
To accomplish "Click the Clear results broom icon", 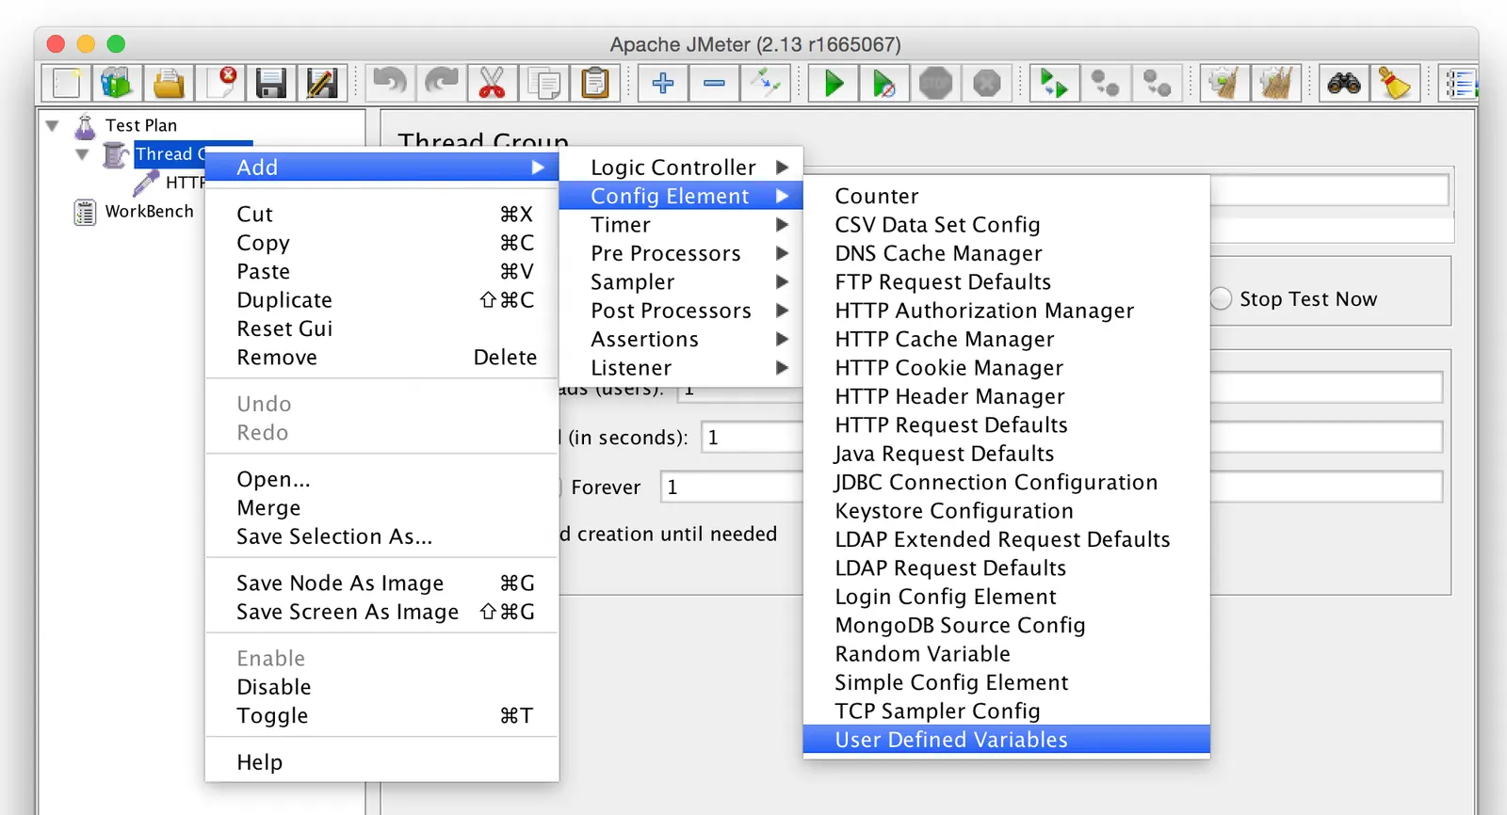I will (x=1224, y=84).
